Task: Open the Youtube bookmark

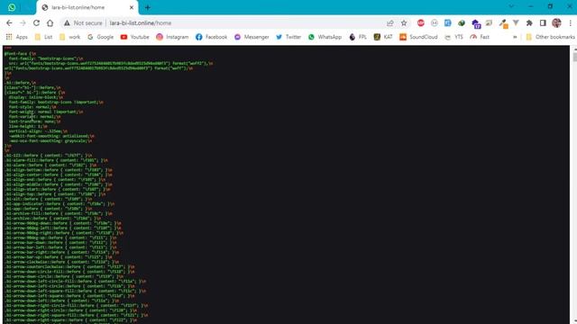Action: [134, 37]
